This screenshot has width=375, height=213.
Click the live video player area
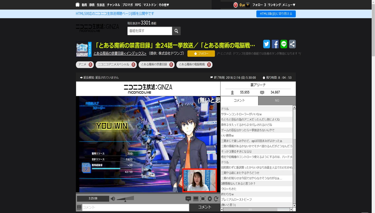pos(148,144)
